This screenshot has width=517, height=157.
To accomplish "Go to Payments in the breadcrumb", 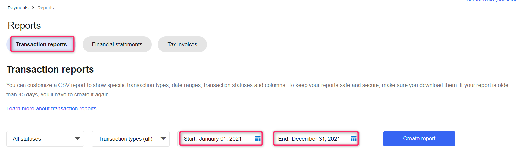I will click(18, 8).
